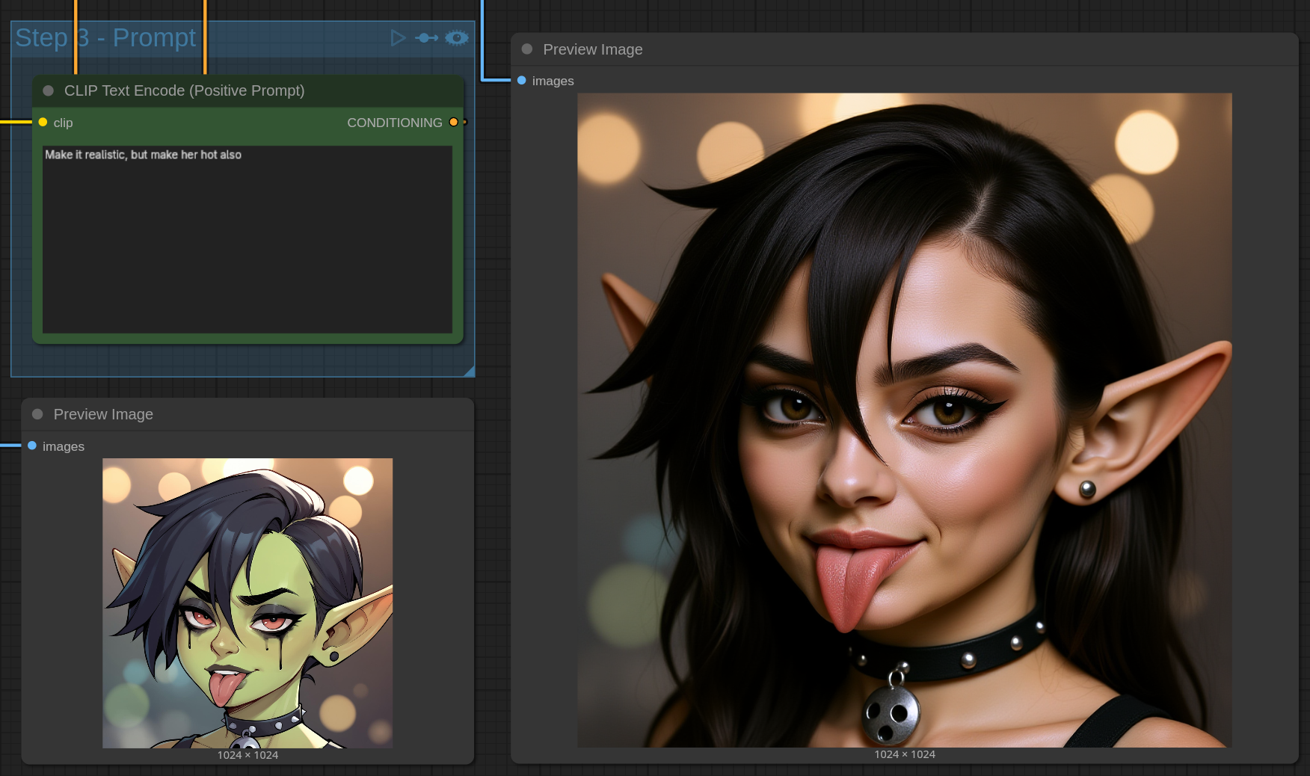Click the large Preview Image node title
This screenshot has height=776, width=1310.
tap(593, 49)
